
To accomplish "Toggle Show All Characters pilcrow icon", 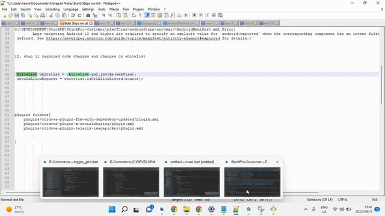I will click(x=140, y=15).
